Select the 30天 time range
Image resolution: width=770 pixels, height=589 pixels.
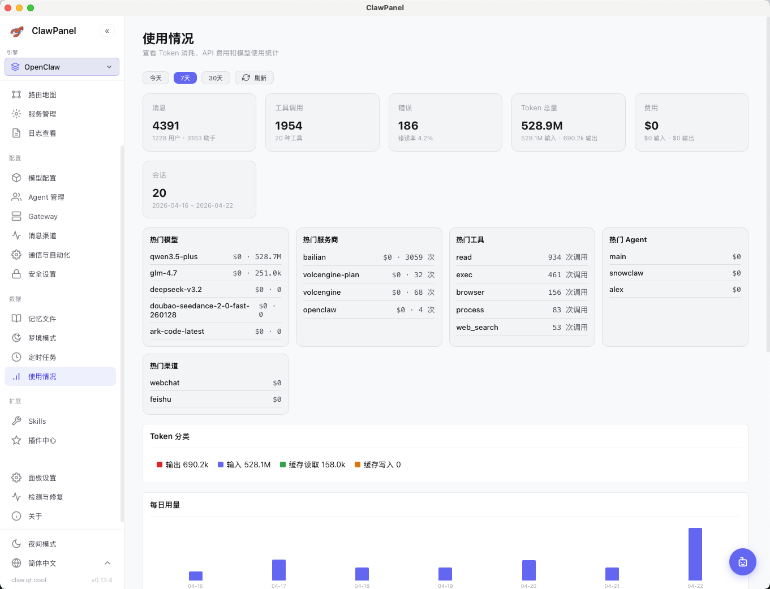click(216, 78)
